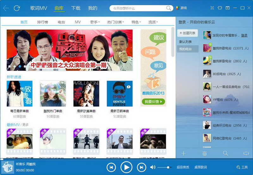Open the 我的 tab

[x=93, y=8]
